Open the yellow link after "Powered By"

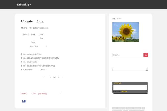pyautogui.click(x=124, y=91)
